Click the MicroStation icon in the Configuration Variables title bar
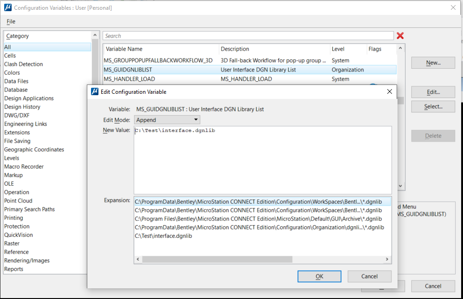This screenshot has width=463, height=299. (8, 7)
